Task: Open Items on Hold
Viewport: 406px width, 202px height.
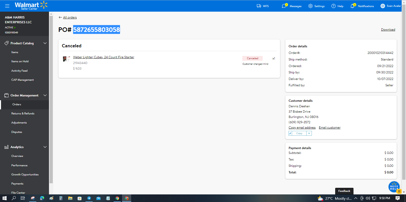Action: (20, 62)
